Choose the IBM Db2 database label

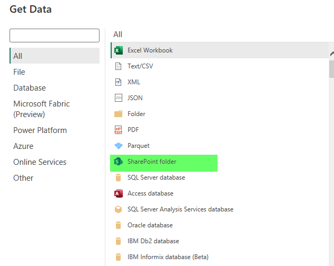pyautogui.click(x=153, y=241)
